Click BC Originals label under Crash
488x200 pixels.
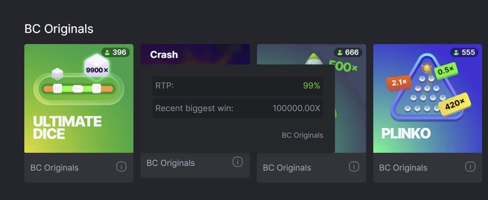click(170, 163)
